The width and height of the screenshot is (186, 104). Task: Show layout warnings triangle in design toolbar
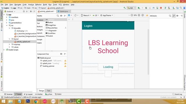tap(147, 15)
